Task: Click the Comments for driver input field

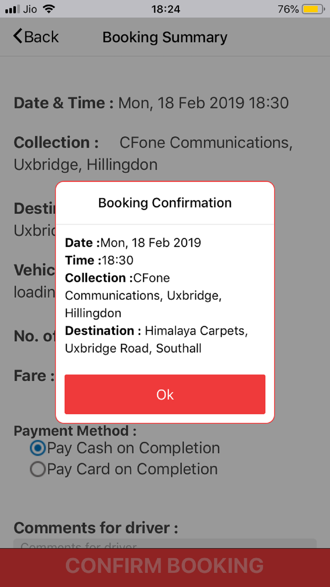Action: [165, 543]
